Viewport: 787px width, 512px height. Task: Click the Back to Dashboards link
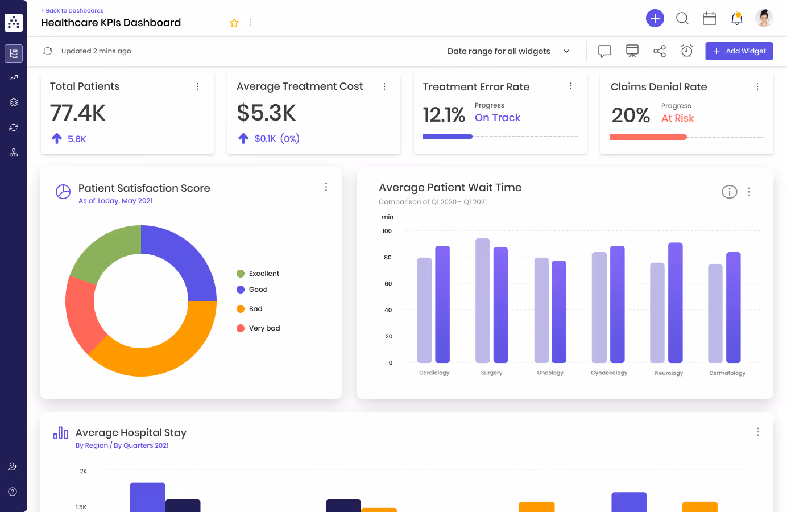click(x=72, y=10)
